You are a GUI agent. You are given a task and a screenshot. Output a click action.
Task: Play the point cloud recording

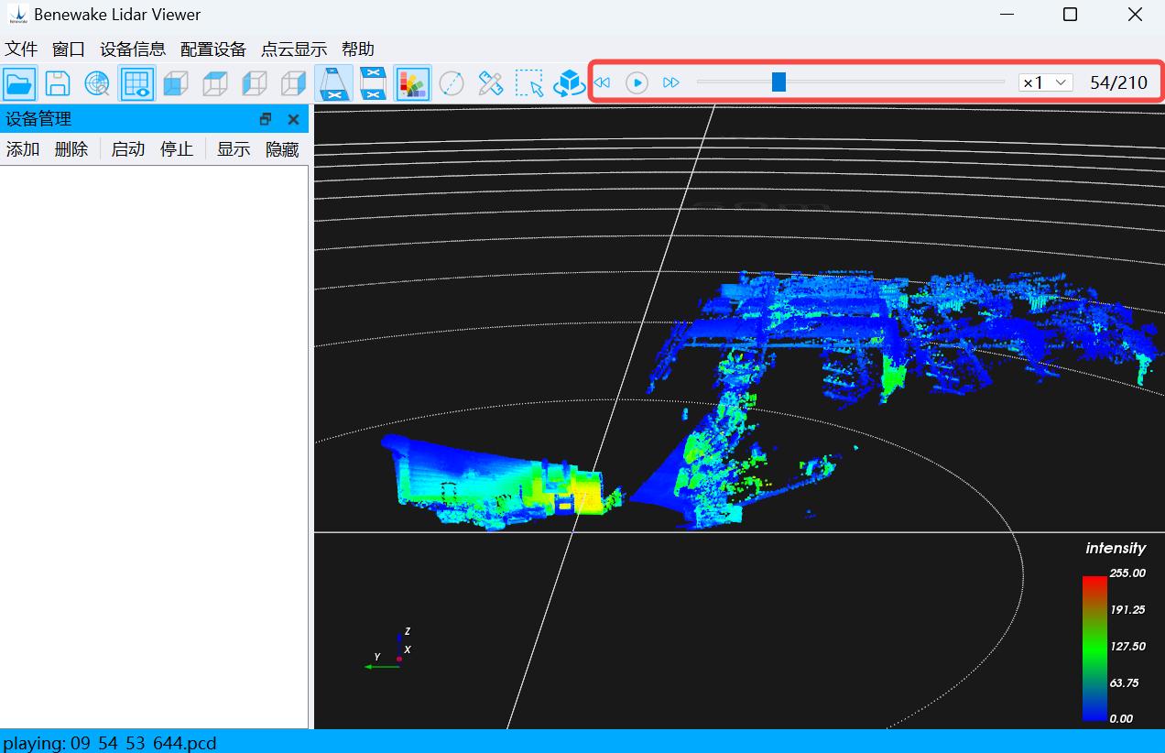click(x=637, y=82)
